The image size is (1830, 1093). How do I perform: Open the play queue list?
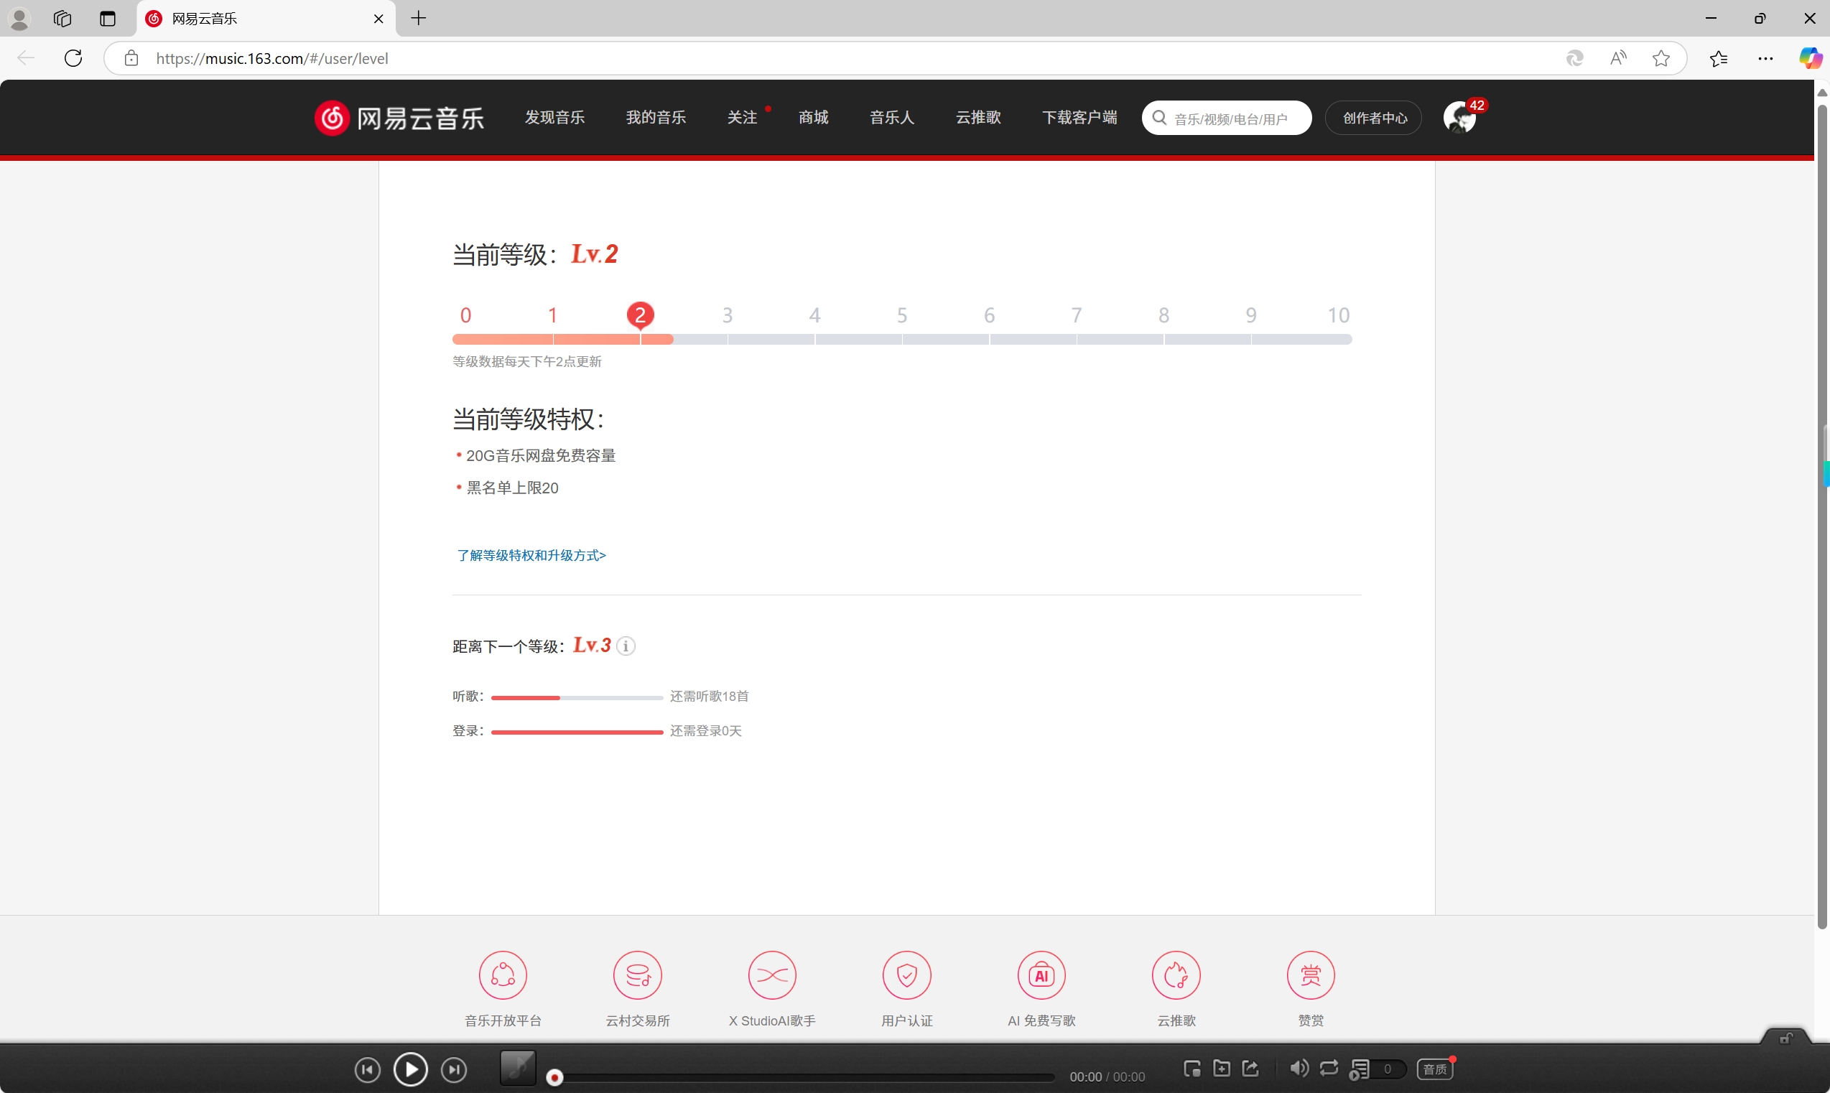click(1360, 1069)
